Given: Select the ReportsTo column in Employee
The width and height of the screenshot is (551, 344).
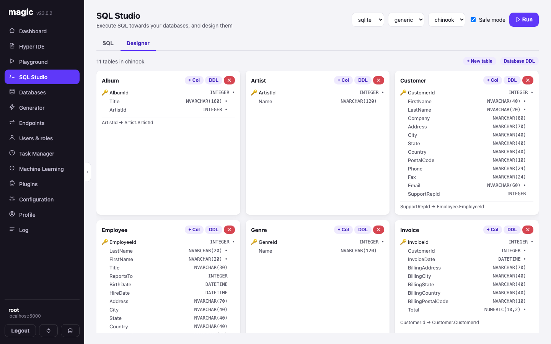Looking at the screenshot, I should click(168, 276).
